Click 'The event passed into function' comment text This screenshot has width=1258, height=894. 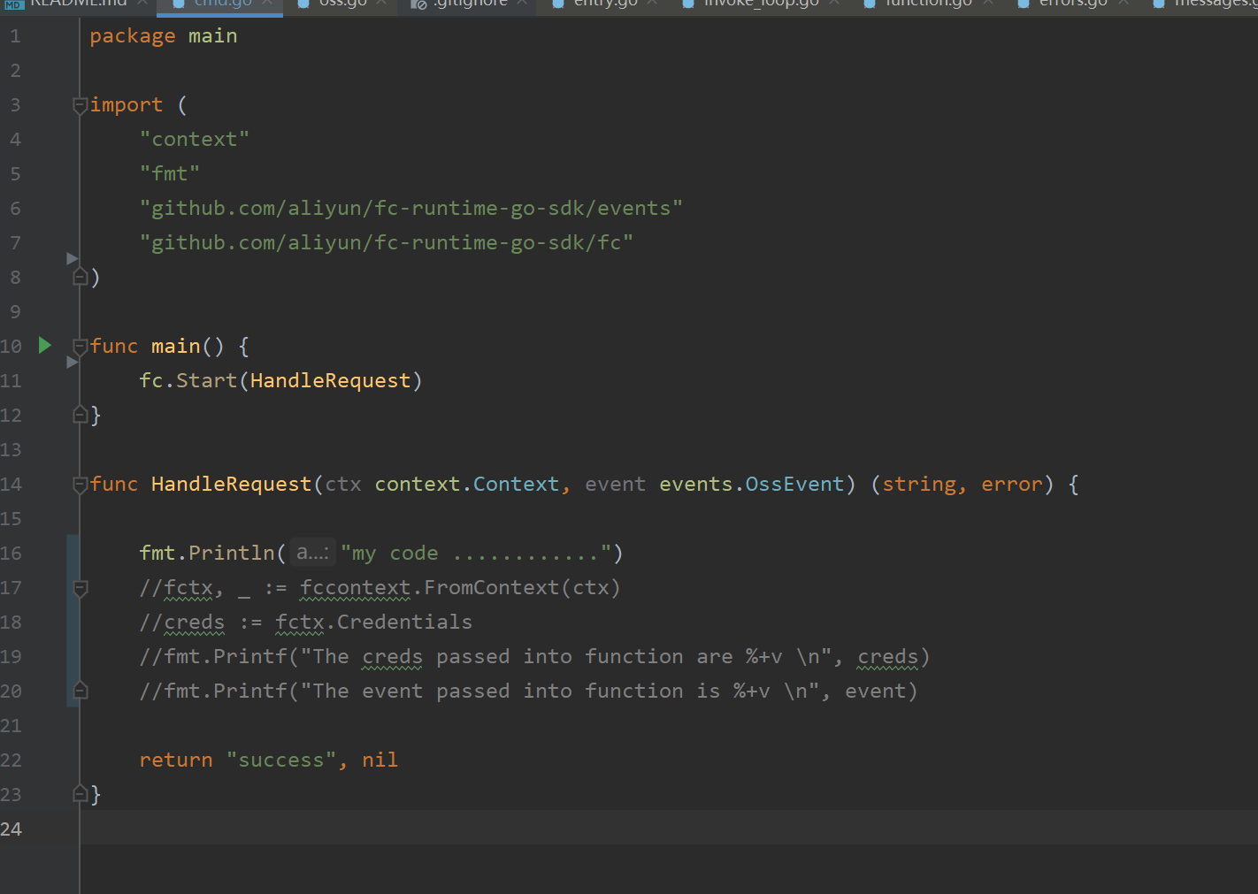[x=498, y=692]
